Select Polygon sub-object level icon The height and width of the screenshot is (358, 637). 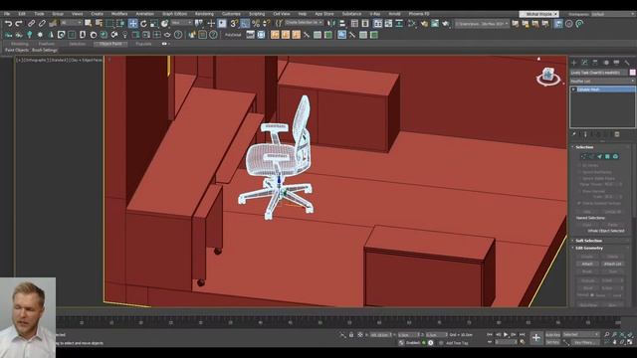(607, 156)
